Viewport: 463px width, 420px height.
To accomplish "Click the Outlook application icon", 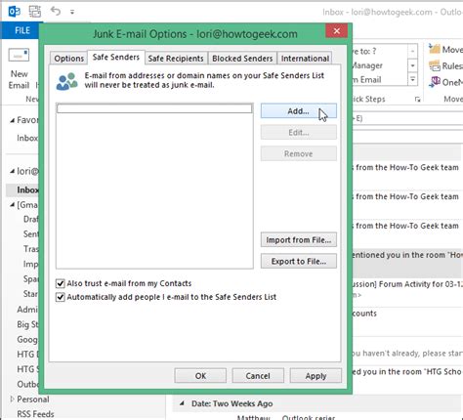I will [15, 12].
